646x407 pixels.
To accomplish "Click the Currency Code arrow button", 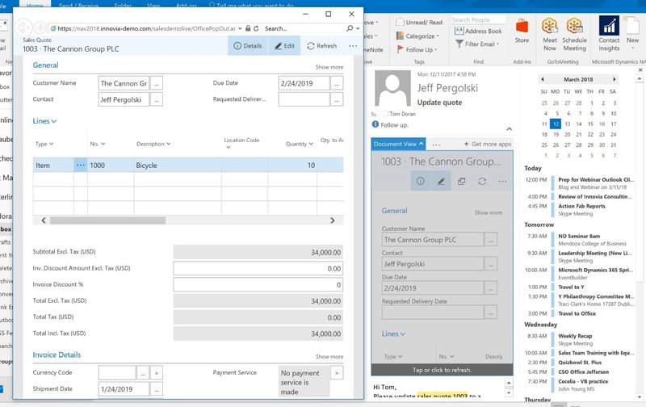I will pyautogui.click(x=156, y=373).
